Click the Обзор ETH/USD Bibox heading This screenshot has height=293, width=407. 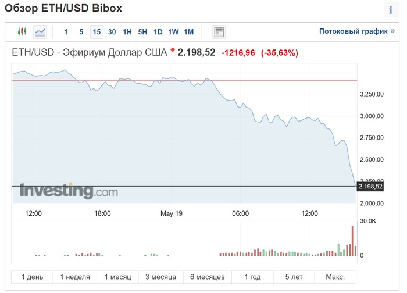tap(64, 10)
